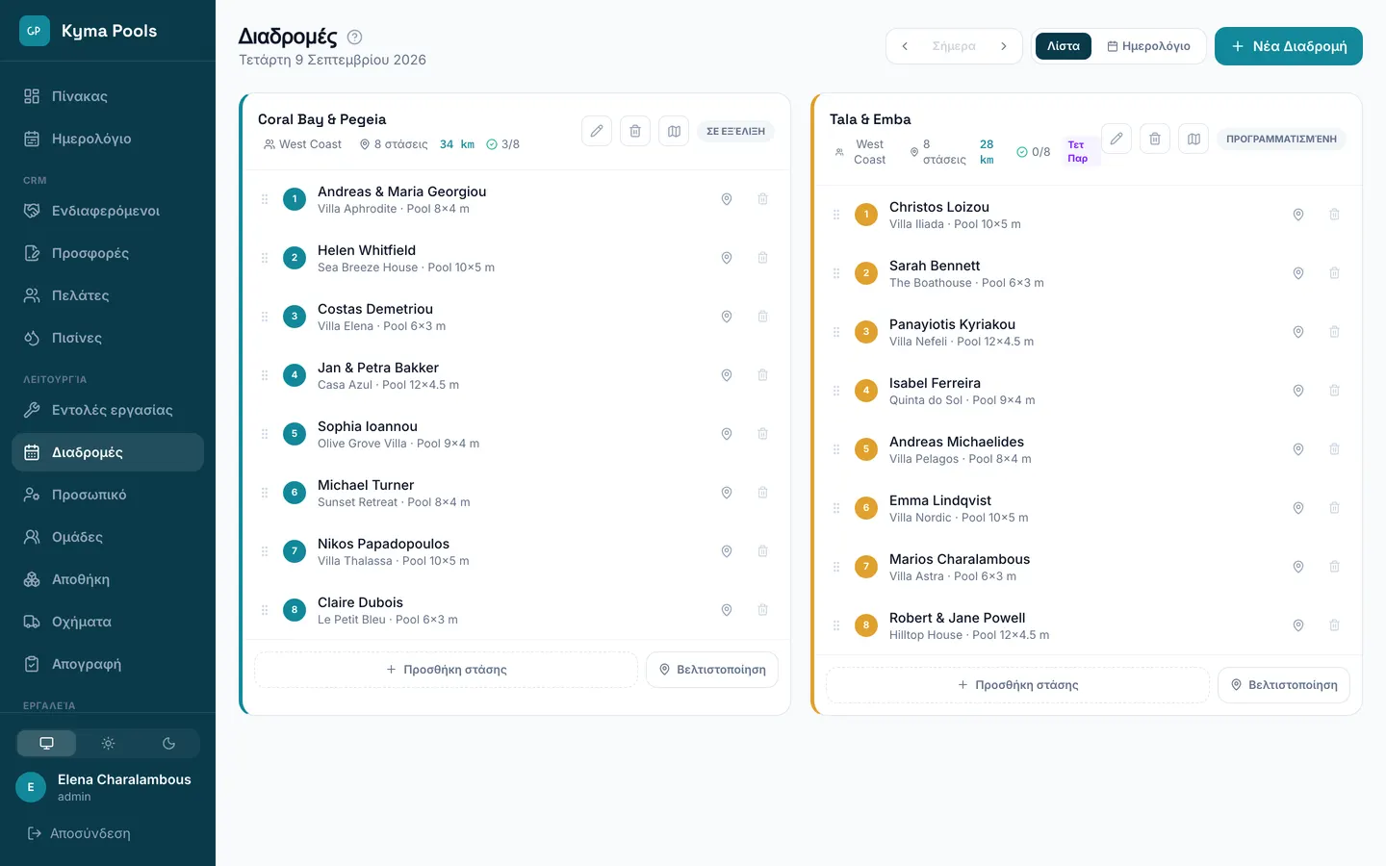The height and width of the screenshot is (866, 1386).
Task: Delete the Tala & Emba route
Action: tap(1155, 139)
